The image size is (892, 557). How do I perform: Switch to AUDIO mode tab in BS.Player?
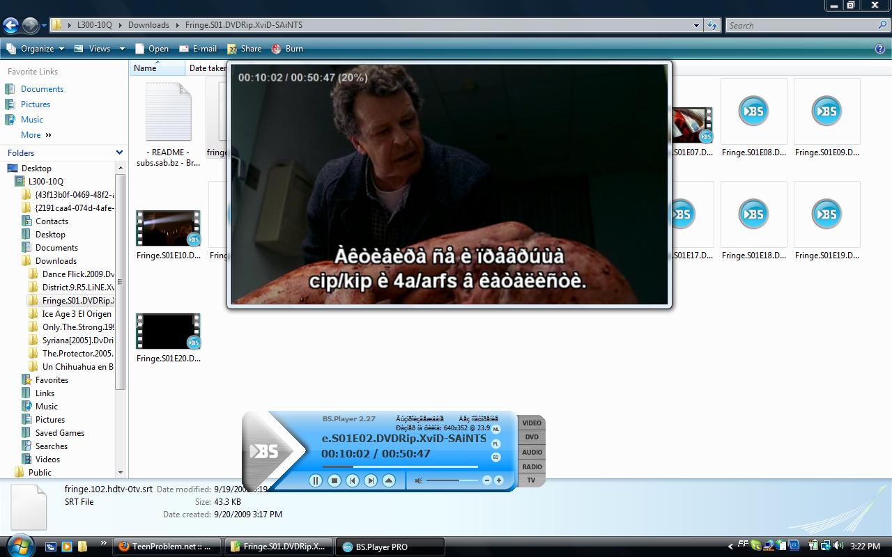tap(532, 452)
